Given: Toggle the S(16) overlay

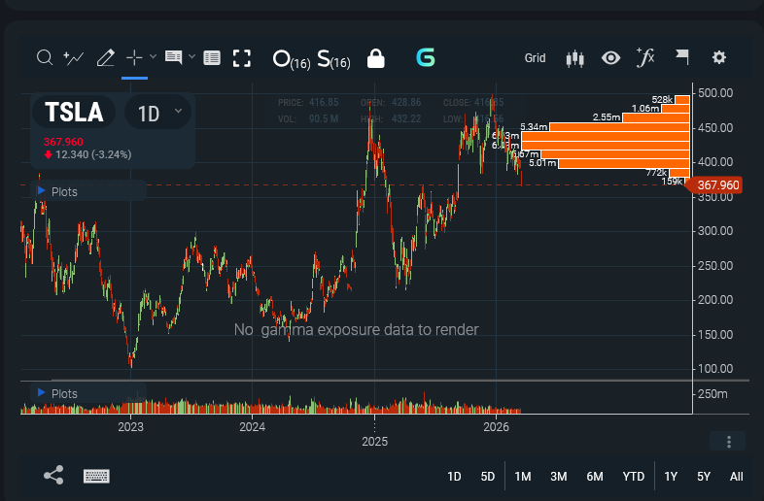Looking at the screenshot, I should (333, 59).
